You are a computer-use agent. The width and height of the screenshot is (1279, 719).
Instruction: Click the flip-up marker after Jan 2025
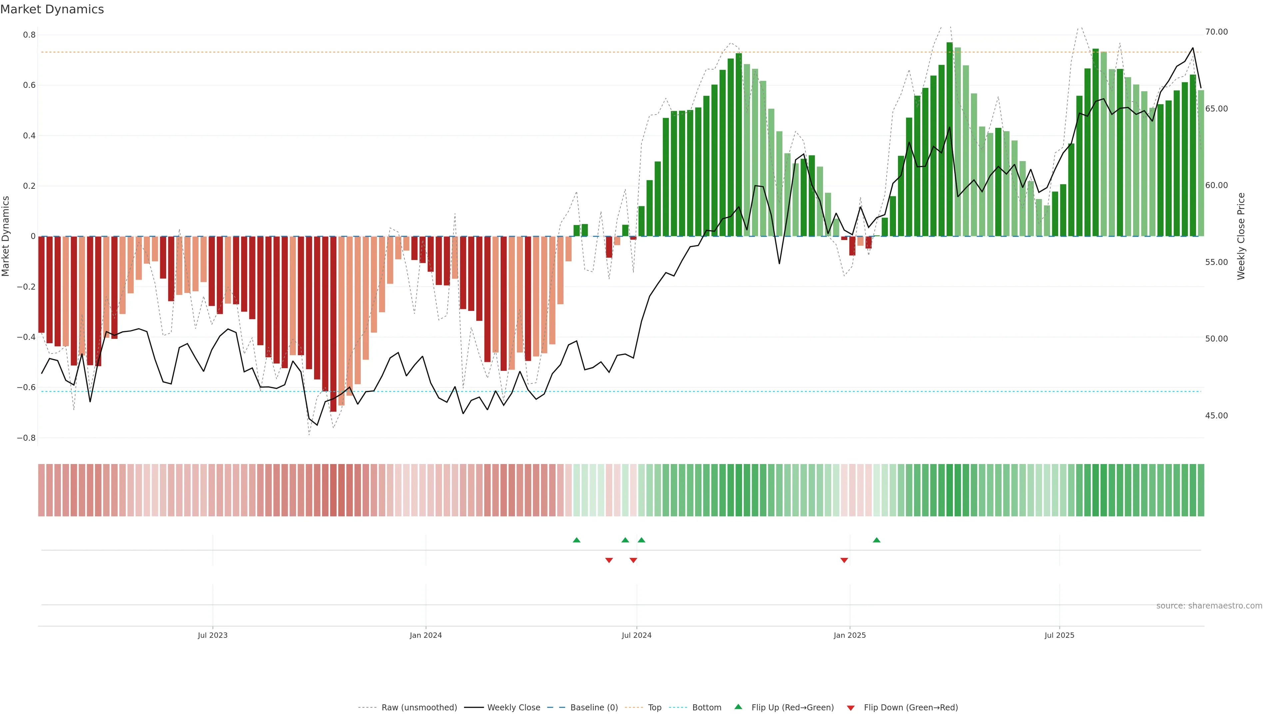point(876,540)
